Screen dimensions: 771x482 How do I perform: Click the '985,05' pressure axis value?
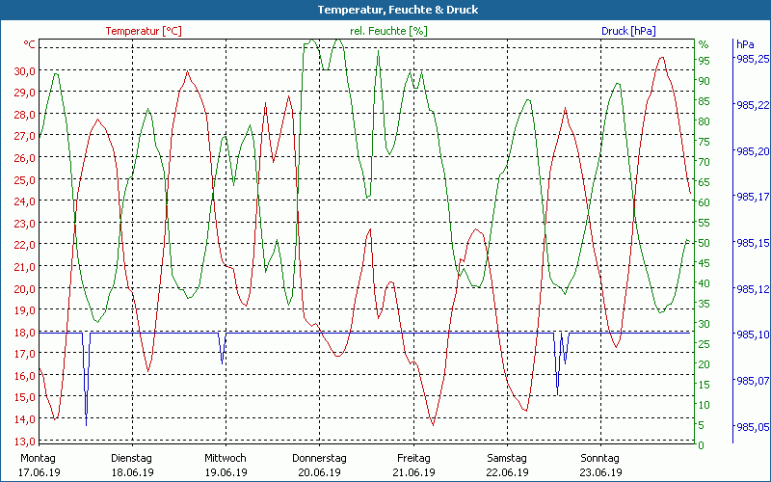(751, 427)
